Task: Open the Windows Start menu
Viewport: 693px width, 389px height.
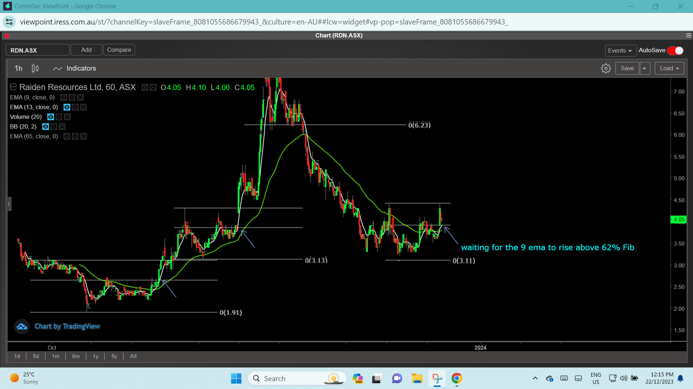Action: click(x=236, y=379)
